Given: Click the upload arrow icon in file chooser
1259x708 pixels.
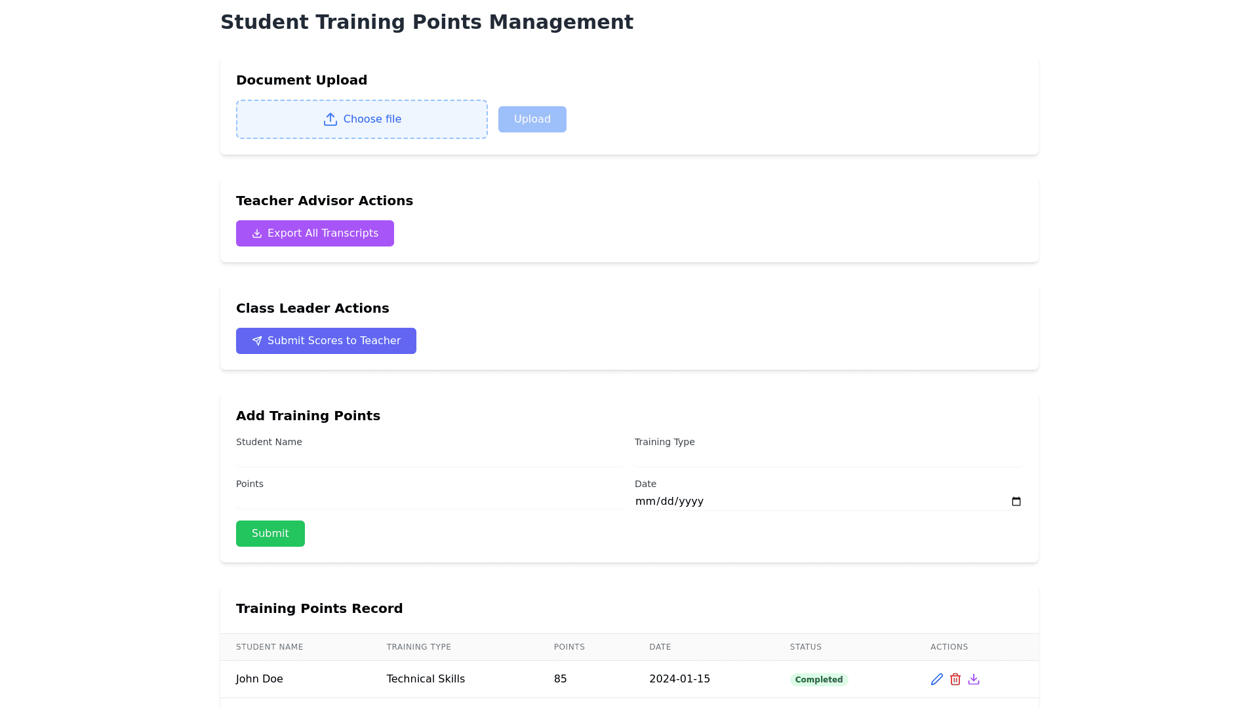Looking at the screenshot, I should coord(330,119).
